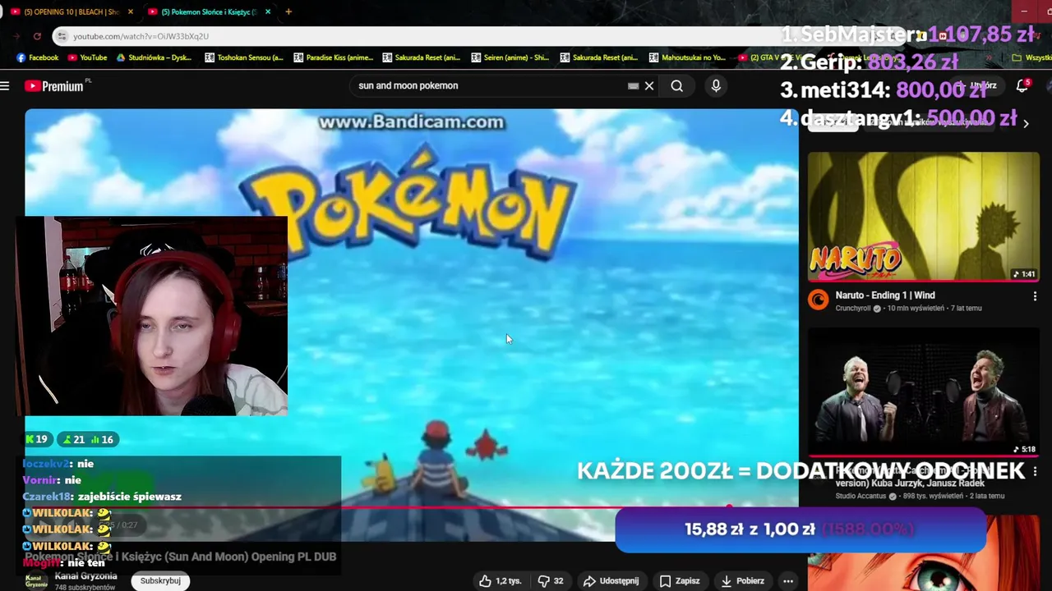Go to YouTube Premium home logo

[x=54, y=85]
